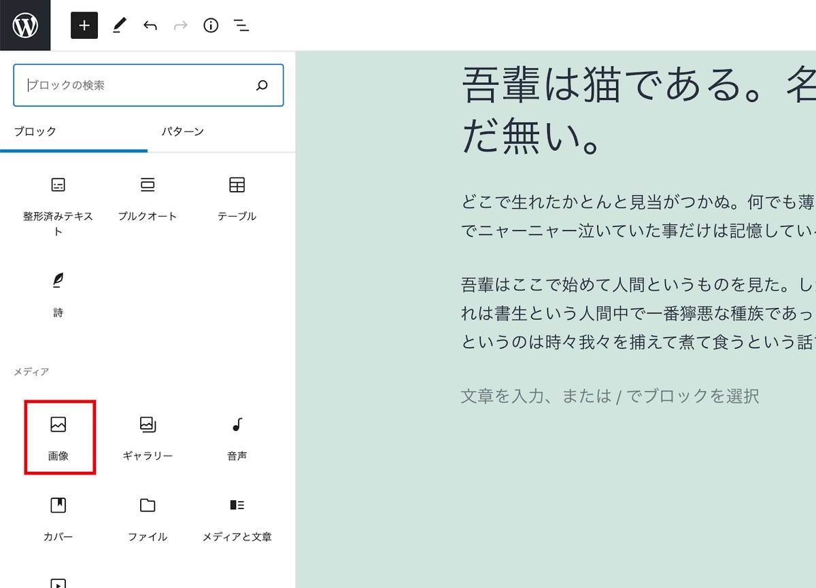Insert the テーブル block

(237, 198)
